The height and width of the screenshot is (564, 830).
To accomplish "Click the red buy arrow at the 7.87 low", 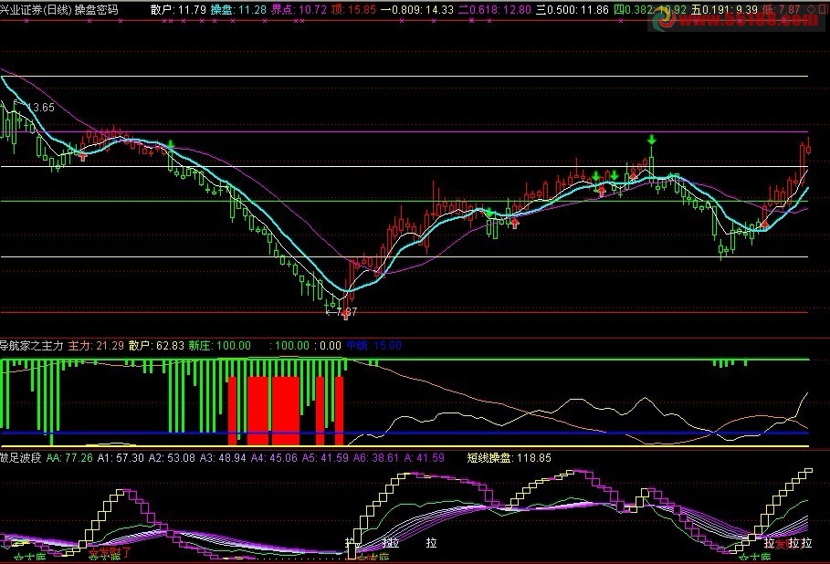I will click(x=346, y=314).
